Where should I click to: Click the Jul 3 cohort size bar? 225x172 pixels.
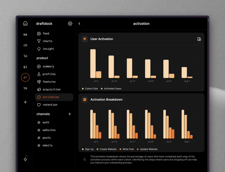pos(93,64)
